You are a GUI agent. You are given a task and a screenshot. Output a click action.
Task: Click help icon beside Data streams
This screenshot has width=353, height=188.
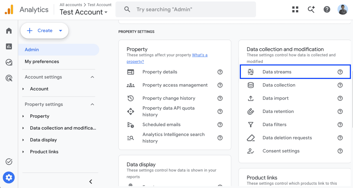pos(340,72)
